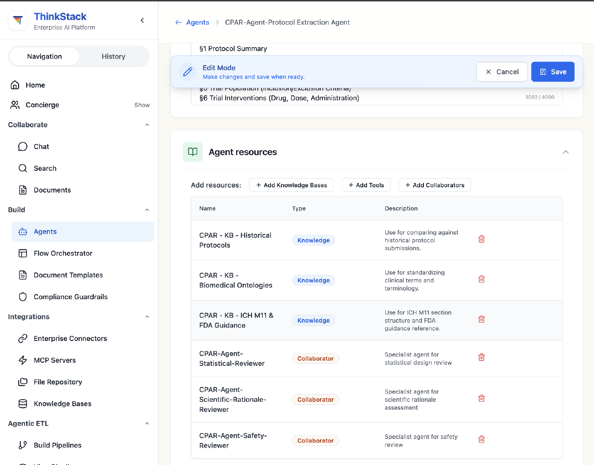Click the ThinkStack logo icon
Viewport: 594px width, 465px height.
pyautogui.click(x=18, y=21)
